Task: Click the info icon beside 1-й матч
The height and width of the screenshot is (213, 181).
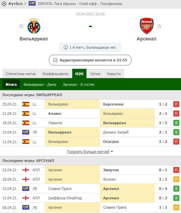Action: [x=66, y=47]
